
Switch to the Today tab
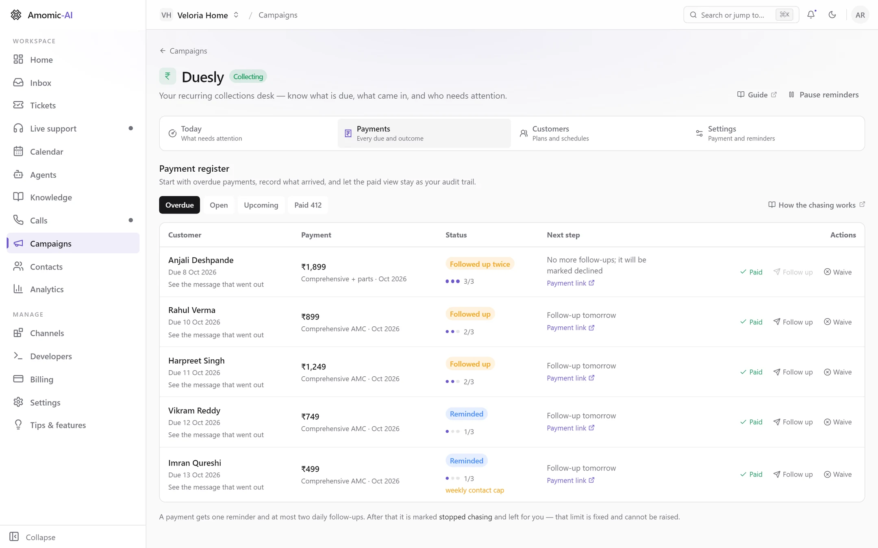click(x=248, y=133)
